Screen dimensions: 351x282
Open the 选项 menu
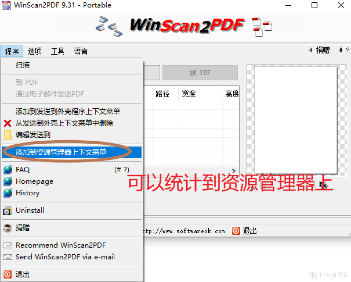(x=34, y=51)
